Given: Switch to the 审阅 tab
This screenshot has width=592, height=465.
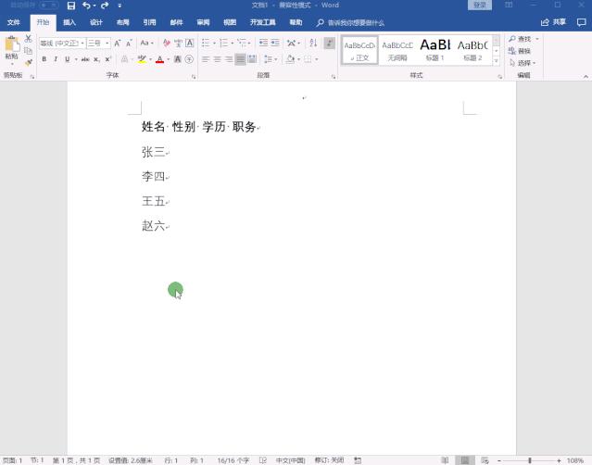Looking at the screenshot, I should click(203, 22).
